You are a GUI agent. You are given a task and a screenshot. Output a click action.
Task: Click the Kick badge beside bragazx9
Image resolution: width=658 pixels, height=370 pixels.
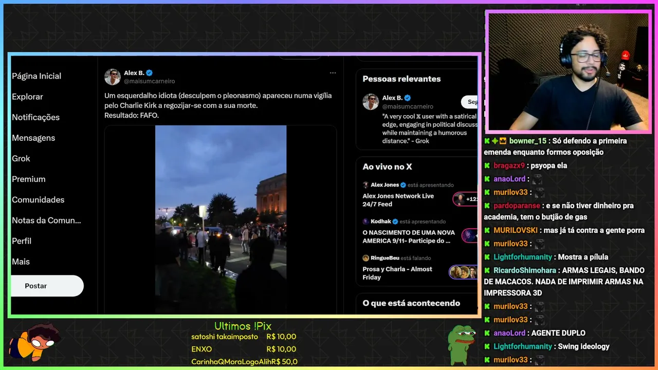point(487,165)
